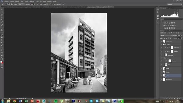183x103 pixels.
Task: Open the Ventana menu
Action: (49, 1)
